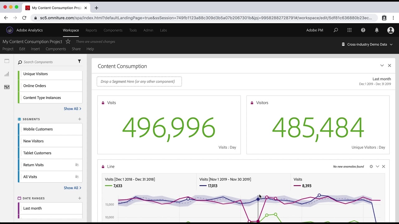This screenshot has height=224, width=399.
Task: Open the apps grid switcher
Action: click(x=349, y=30)
